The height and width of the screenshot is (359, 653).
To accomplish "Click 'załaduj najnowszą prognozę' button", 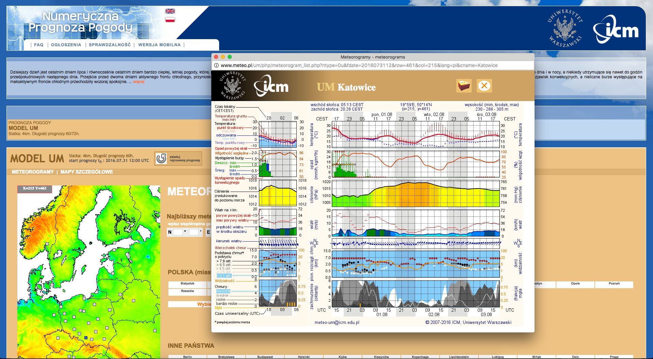I will [178, 159].
